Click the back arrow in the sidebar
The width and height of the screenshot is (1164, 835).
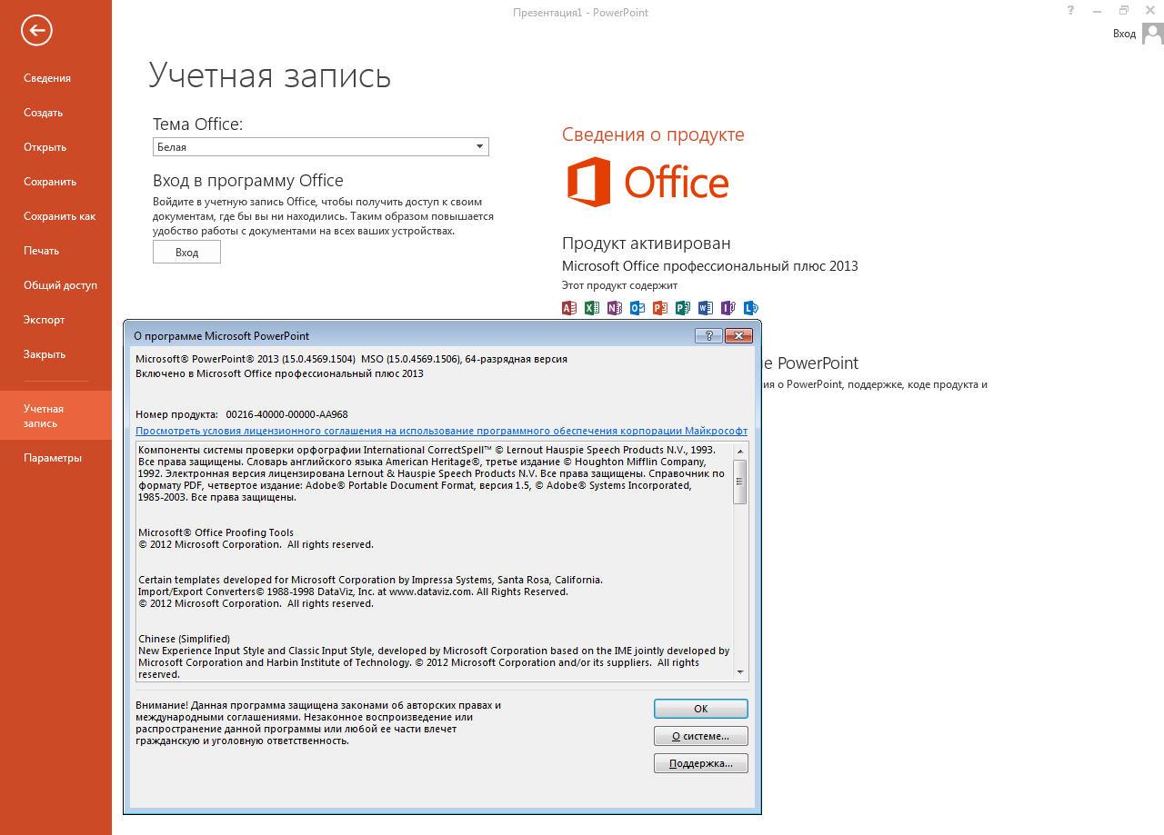pyautogui.click(x=36, y=30)
